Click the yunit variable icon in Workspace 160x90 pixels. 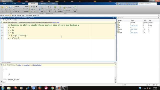pos(118,33)
